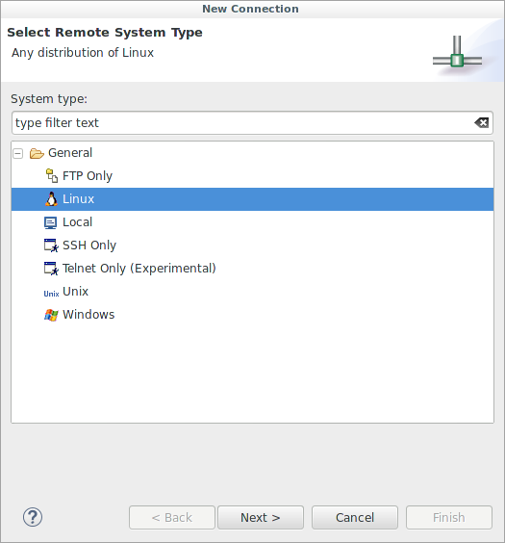Choose the Unix system type entry
Viewport: 505px width, 543px height.
[x=75, y=292]
